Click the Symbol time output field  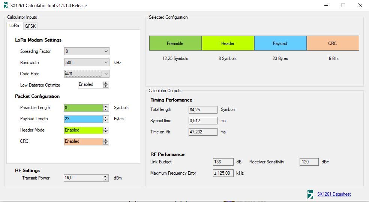coord(203,121)
